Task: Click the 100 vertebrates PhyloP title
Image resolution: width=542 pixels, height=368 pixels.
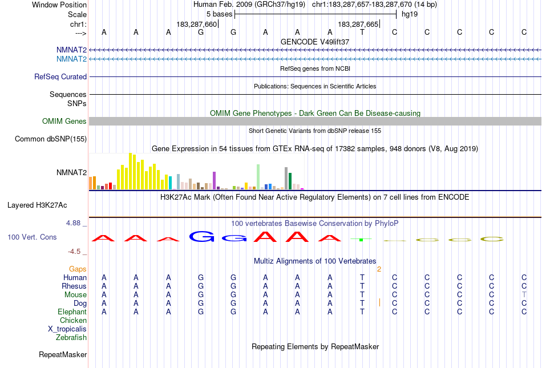Action: click(314, 224)
